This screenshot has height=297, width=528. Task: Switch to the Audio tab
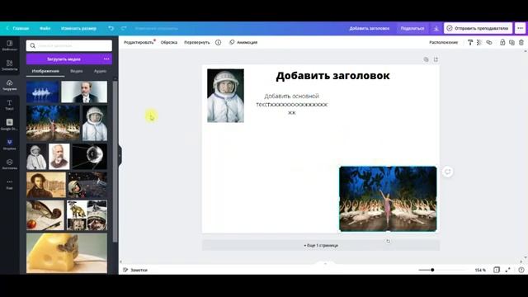coord(100,71)
